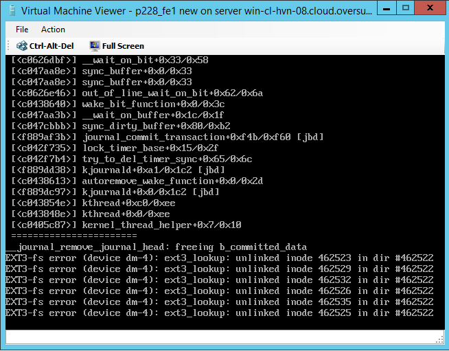Close the Virtual Machine Viewer window
Viewport: 449px width, 351px height.
coord(430,8)
